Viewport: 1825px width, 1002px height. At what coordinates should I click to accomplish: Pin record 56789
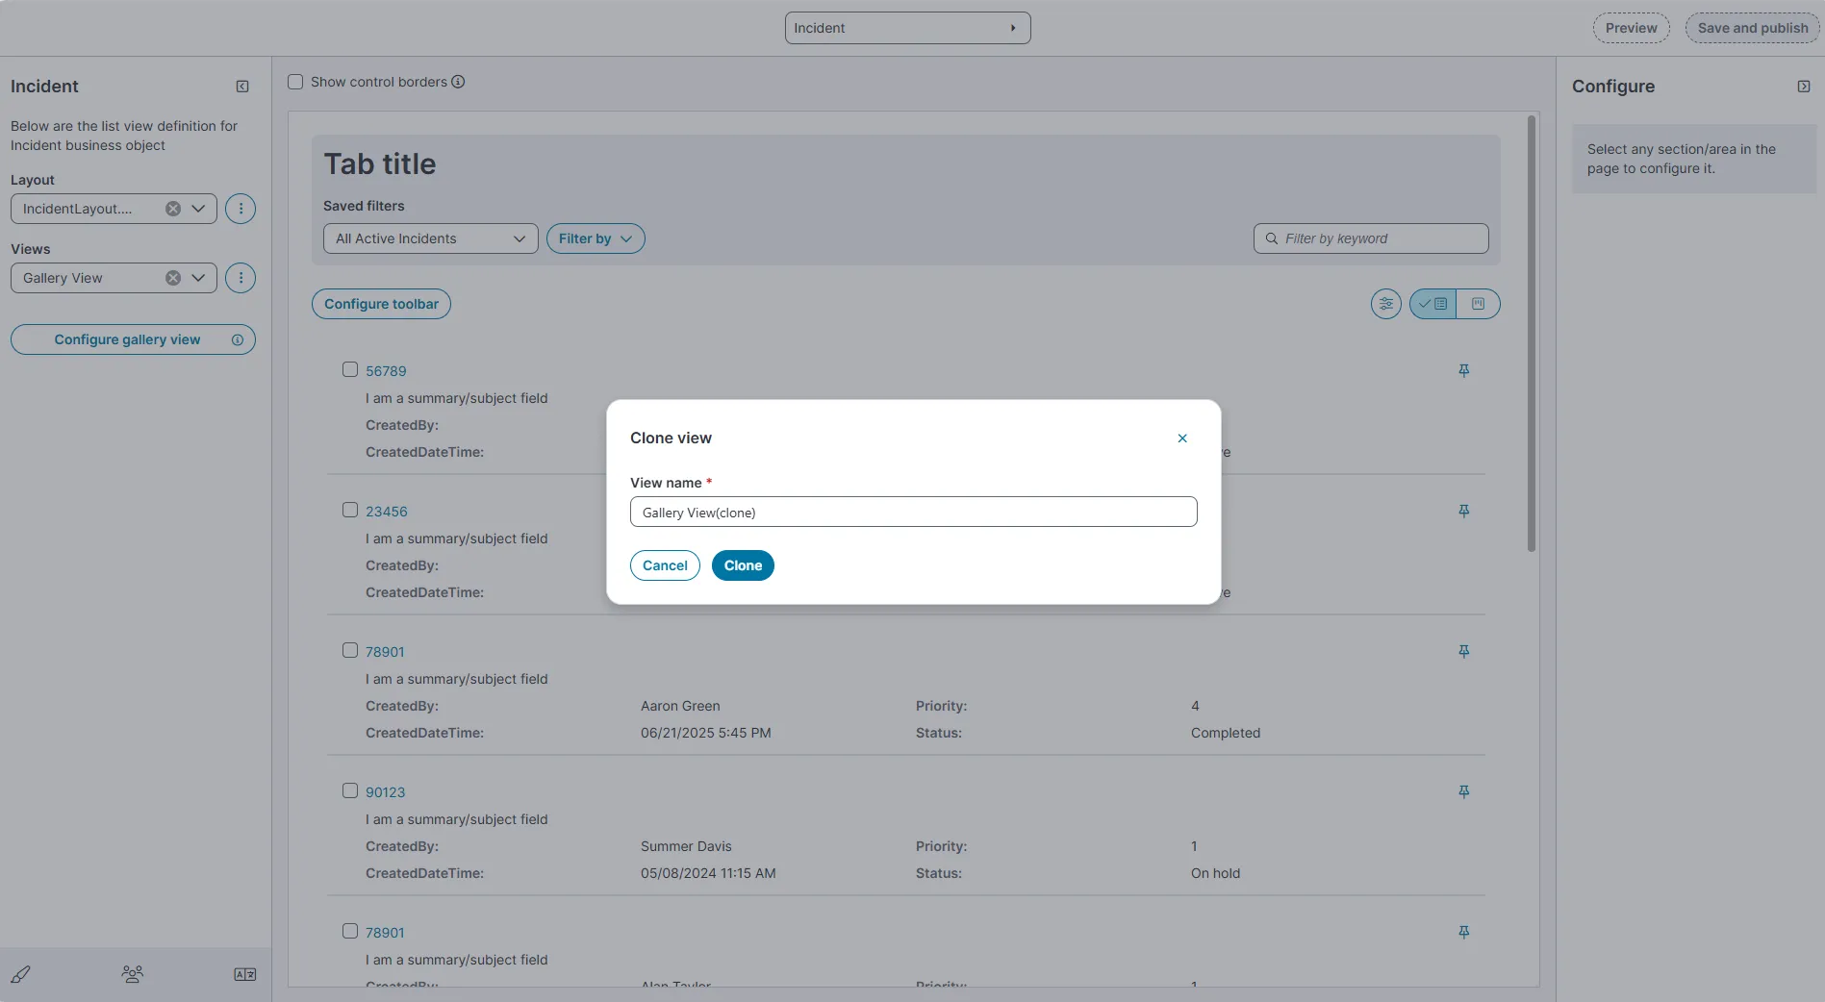tap(1463, 371)
